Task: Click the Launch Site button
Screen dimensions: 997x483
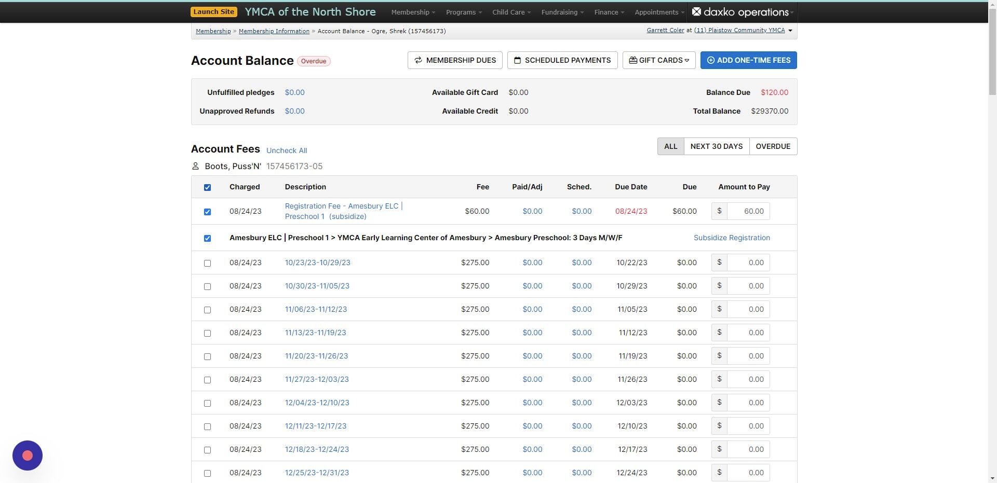Action: point(214,12)
